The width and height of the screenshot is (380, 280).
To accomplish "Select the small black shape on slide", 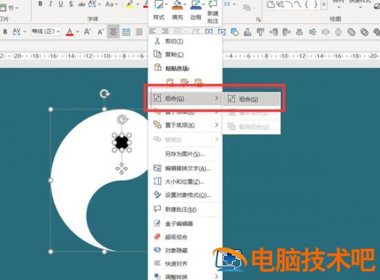I will point(122,143).
